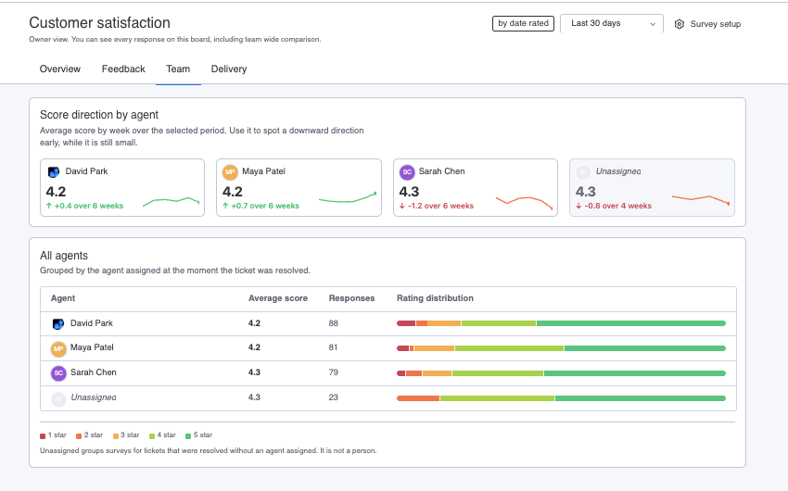Click the 79 responses value for Sarah Chen

333,372
